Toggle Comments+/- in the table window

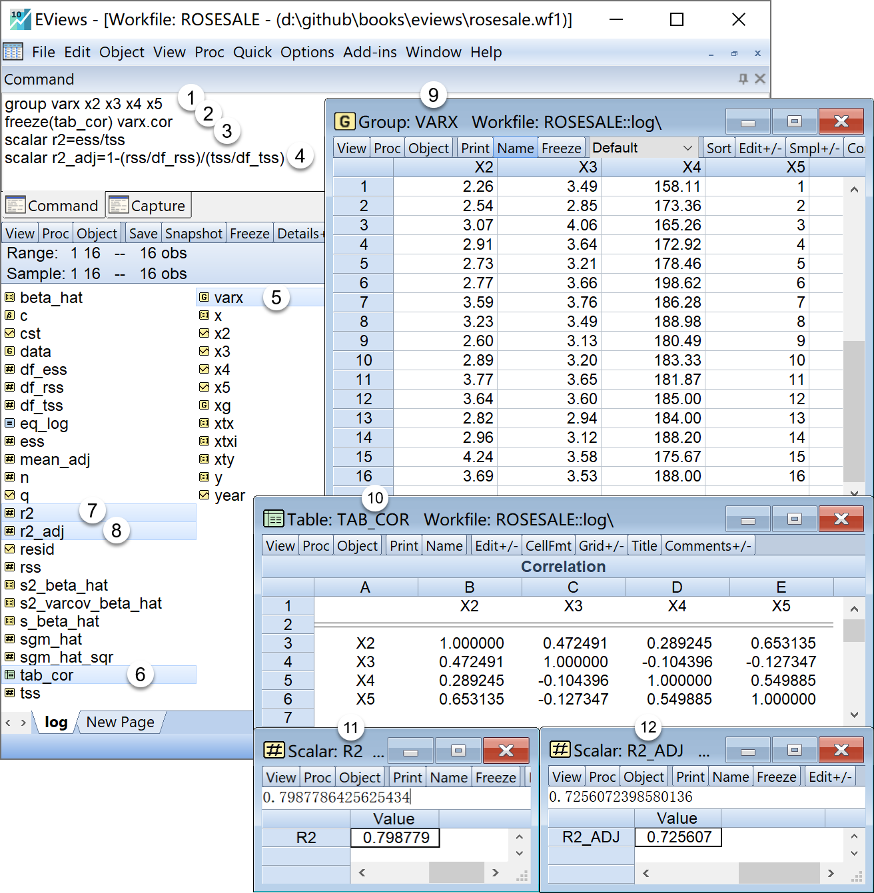(707, 546)
